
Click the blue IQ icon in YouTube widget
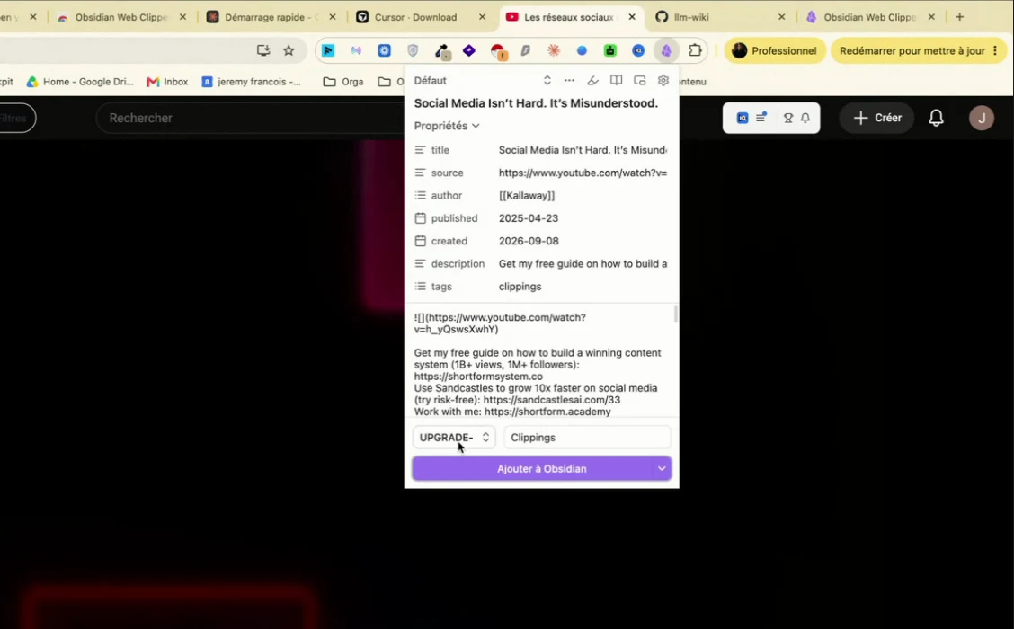point(743,118)
